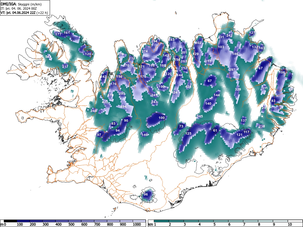Viewport: 303px width, 227px height.
Task: Click the 'IT: þri. 04. 06. 2024 00Z' line
Action: pyautogui.click(x=18, y=8)
